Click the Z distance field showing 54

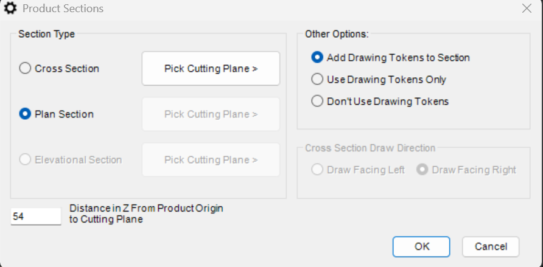(36, 217)
